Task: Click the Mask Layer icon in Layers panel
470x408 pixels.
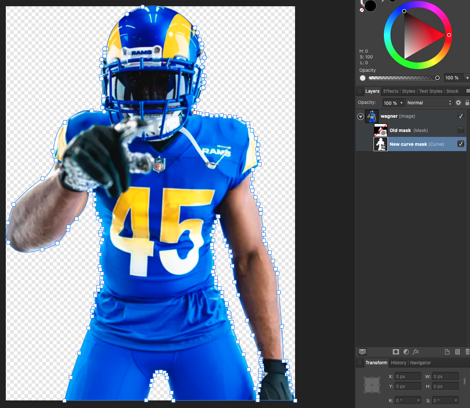Action: click(395, 352)
